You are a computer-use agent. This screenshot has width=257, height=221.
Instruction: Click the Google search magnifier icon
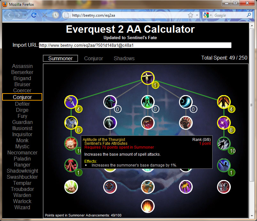pyautogui.click(x=249, y=15)
